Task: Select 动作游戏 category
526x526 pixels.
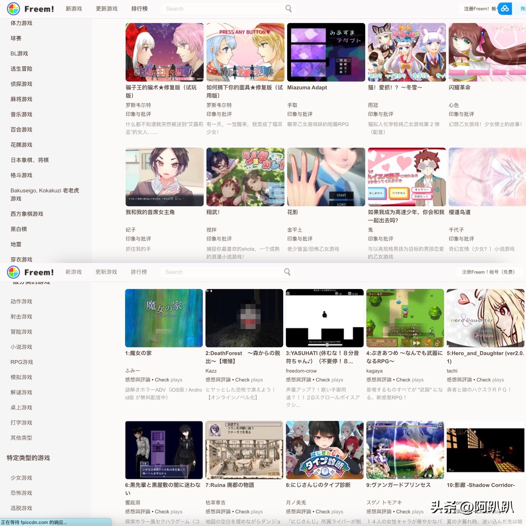Action: 21,301
